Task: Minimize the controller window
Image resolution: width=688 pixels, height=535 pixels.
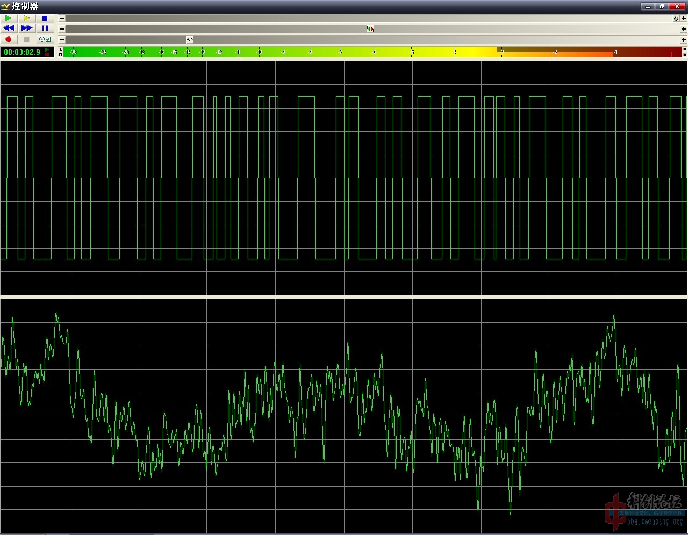Action: [x=648, y=6]
